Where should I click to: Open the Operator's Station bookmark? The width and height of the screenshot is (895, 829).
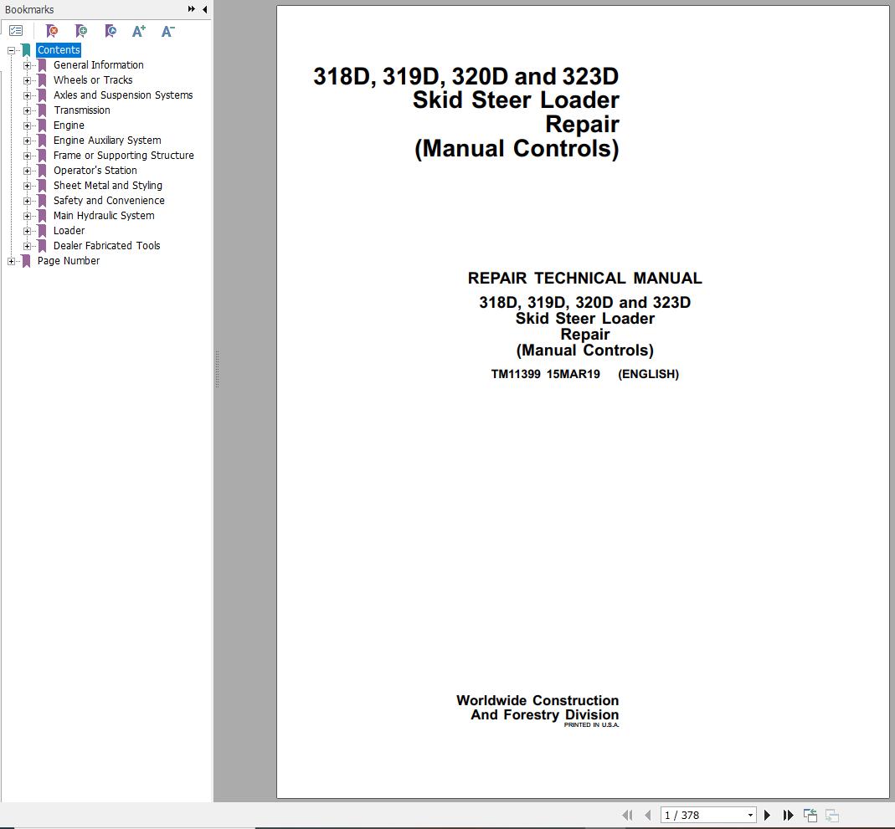(x=95, y=171)
